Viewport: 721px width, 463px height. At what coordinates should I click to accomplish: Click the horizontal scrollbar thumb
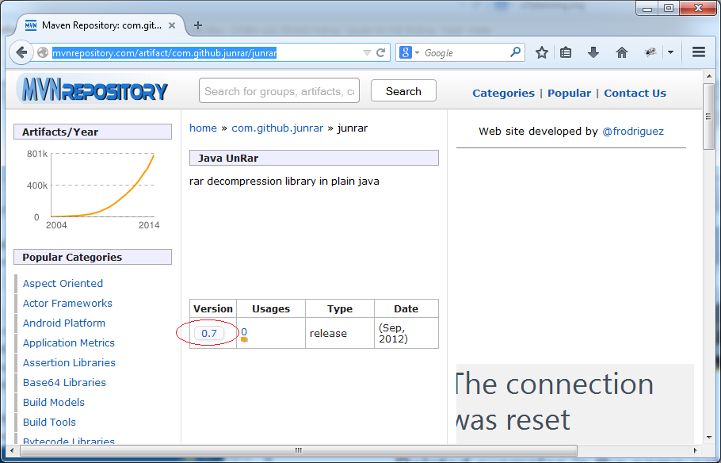[299, 450]
